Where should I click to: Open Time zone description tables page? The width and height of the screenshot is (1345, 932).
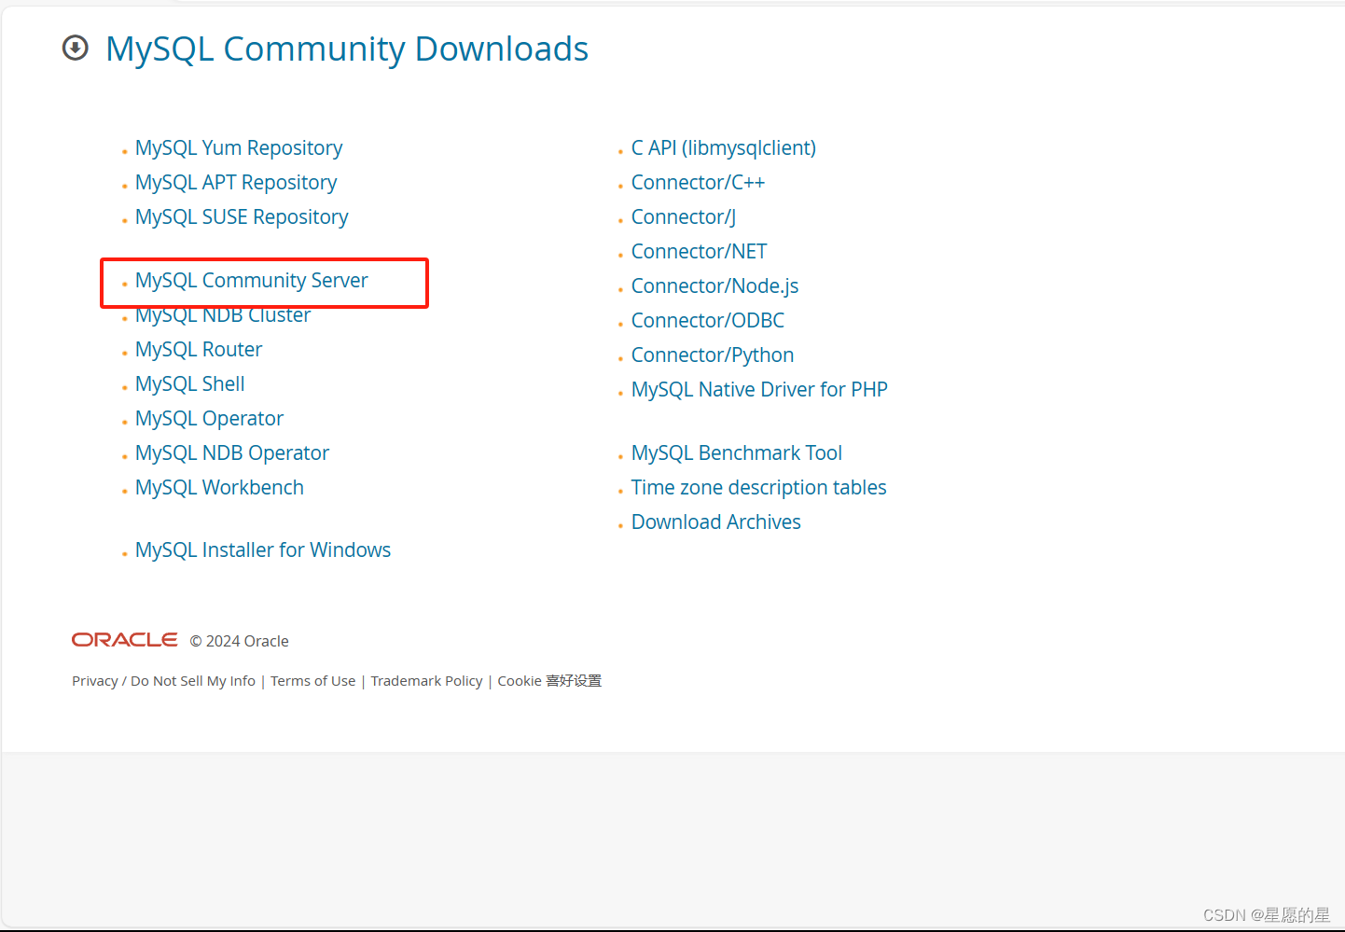pos(758,487)
